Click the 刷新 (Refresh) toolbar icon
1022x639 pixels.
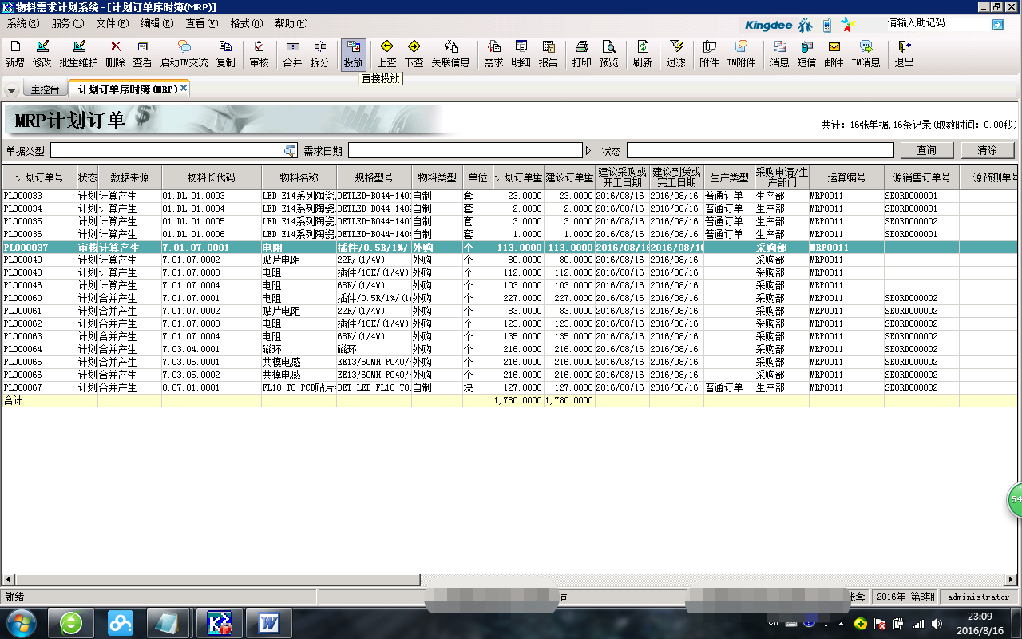642,54
